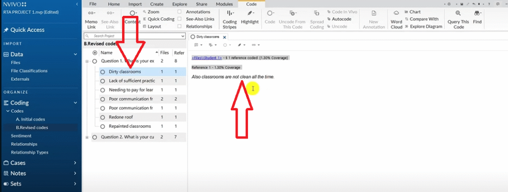Run Query This Code
This screenshot has width=508, height=192.
[458, 20]
